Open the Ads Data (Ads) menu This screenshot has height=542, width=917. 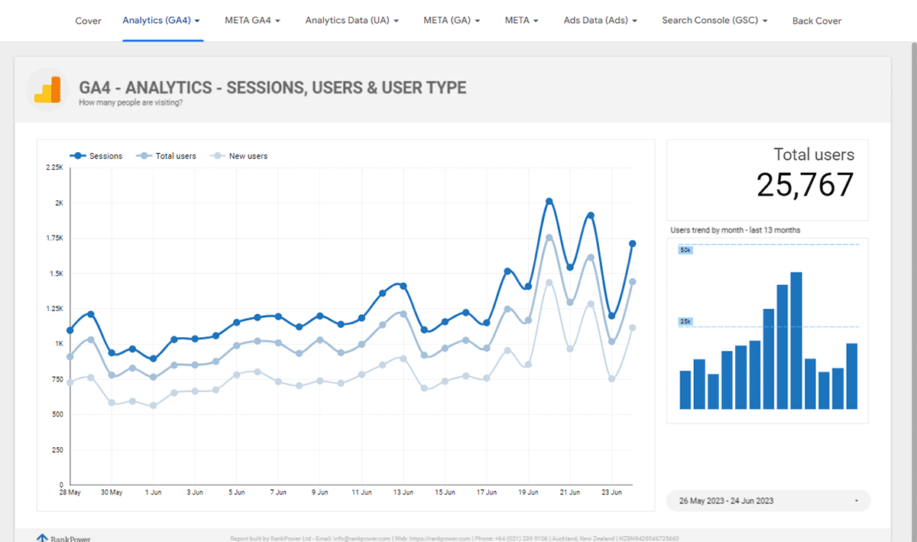pyautogui.click(x=601, y=21)
